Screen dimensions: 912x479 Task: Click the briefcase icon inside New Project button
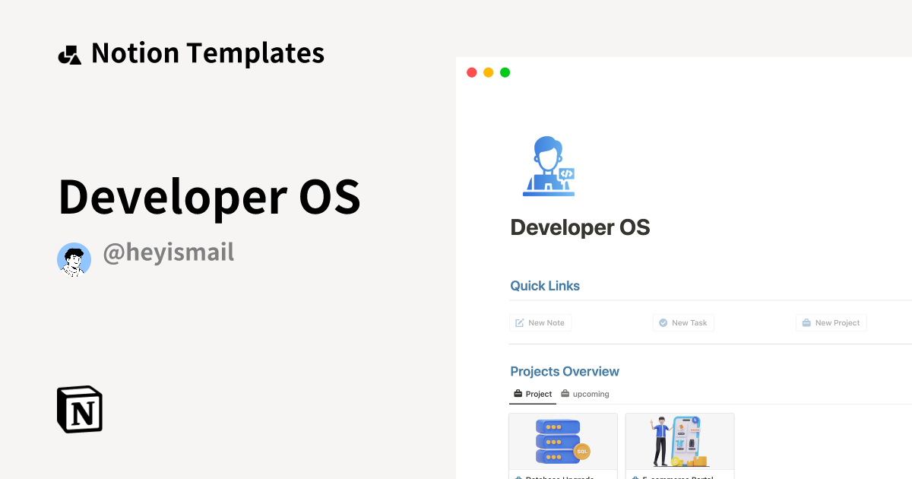click(x=805, y=322)
